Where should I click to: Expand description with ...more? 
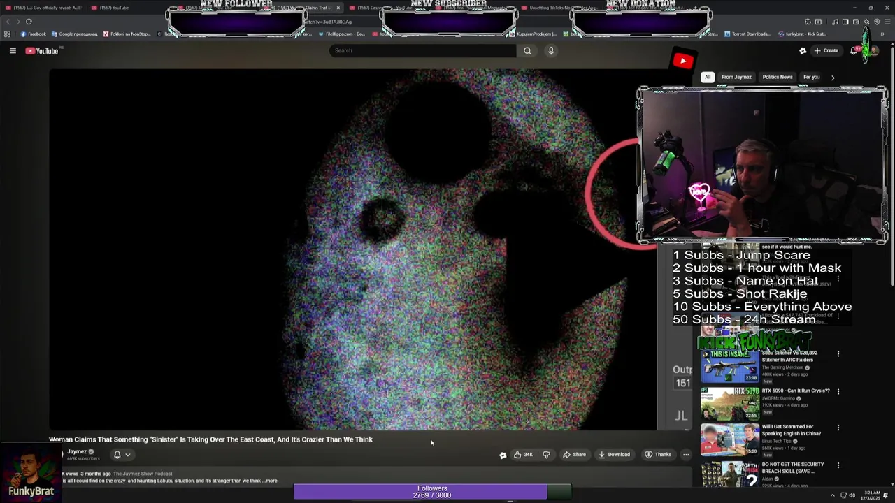point(270,481)
